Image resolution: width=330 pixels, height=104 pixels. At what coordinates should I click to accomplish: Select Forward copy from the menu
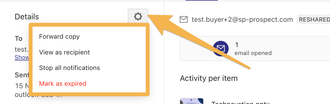point(59,36)
